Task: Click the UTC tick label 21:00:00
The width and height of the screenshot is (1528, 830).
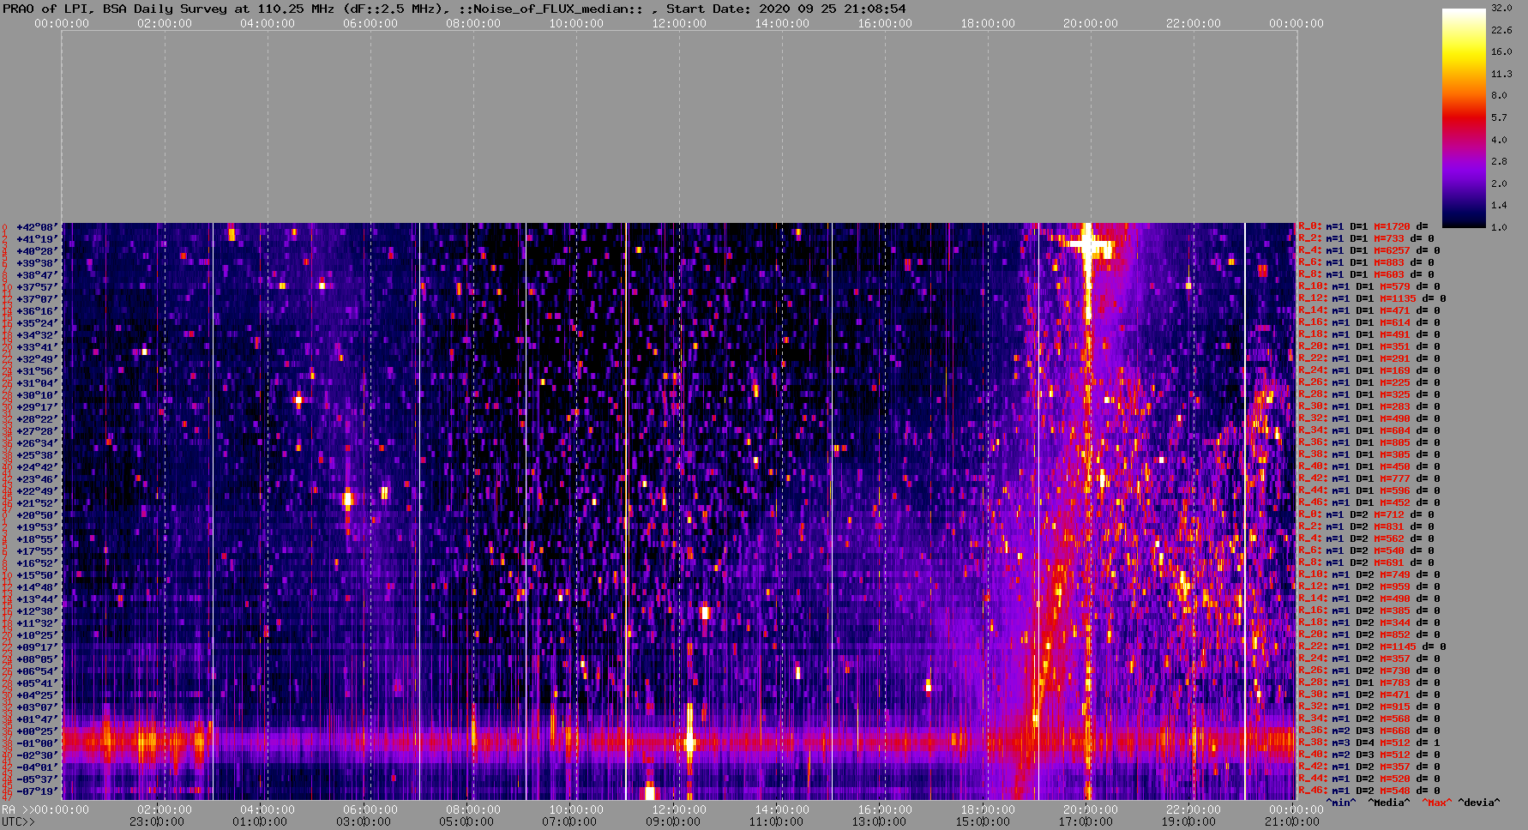Action: (1292, 822)
